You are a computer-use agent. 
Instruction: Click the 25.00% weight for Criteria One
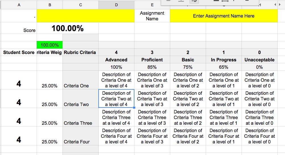[50, 80]
